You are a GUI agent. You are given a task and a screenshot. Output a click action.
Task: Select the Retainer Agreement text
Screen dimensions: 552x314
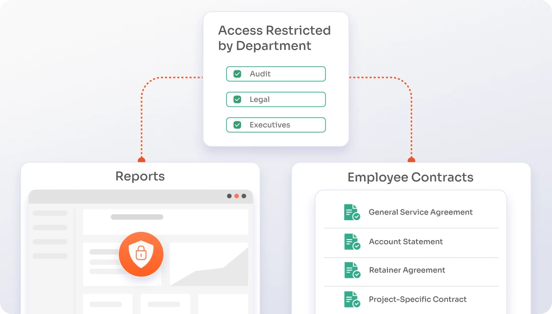[407, 270]
